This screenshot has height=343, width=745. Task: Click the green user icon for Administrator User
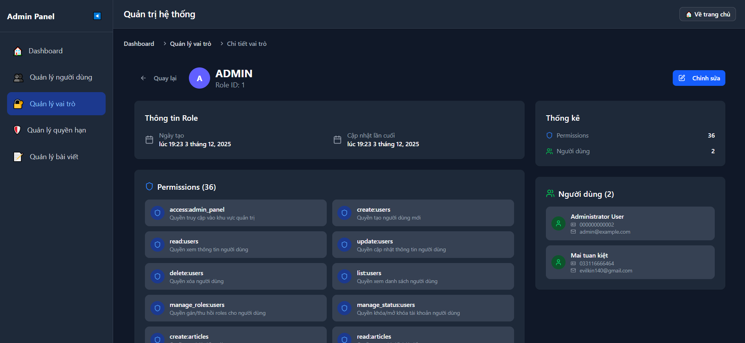558,223
